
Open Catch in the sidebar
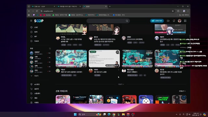(x=36, y=41)
